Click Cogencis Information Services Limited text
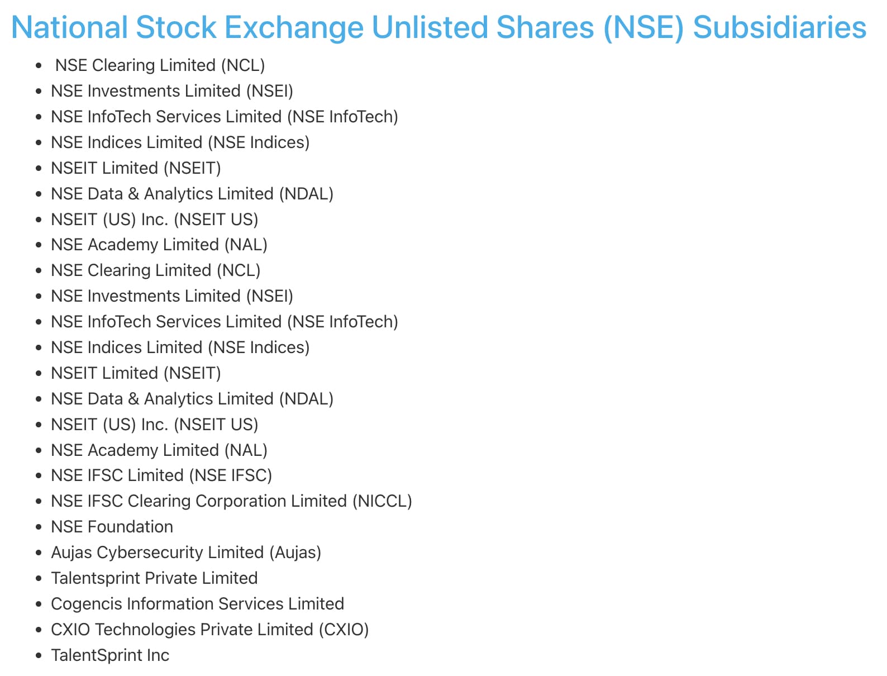 pos(197,604)
